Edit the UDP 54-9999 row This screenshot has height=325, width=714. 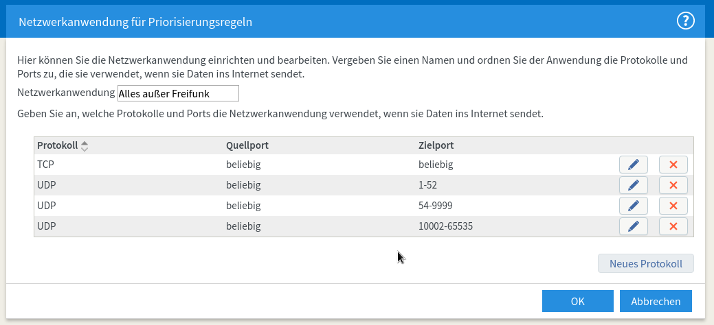click(x=634, y=206)
